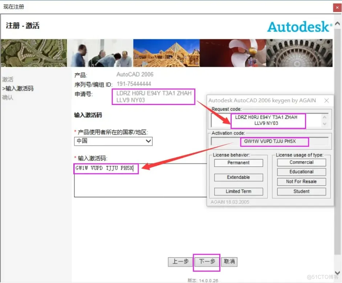
Task: Select the Student license usage button
Action: (x=301, y=191)
